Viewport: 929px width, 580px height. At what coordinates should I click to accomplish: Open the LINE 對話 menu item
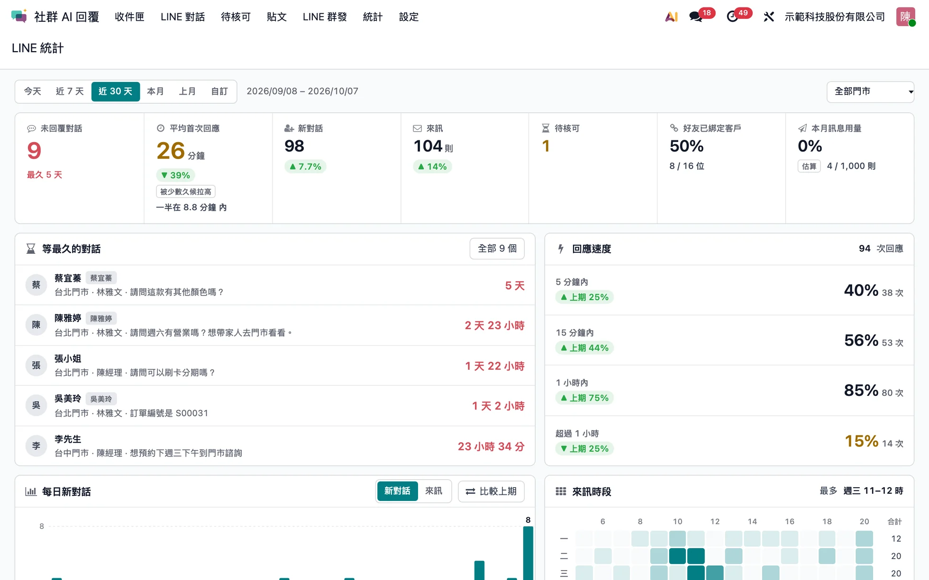[x=182, y=17]
